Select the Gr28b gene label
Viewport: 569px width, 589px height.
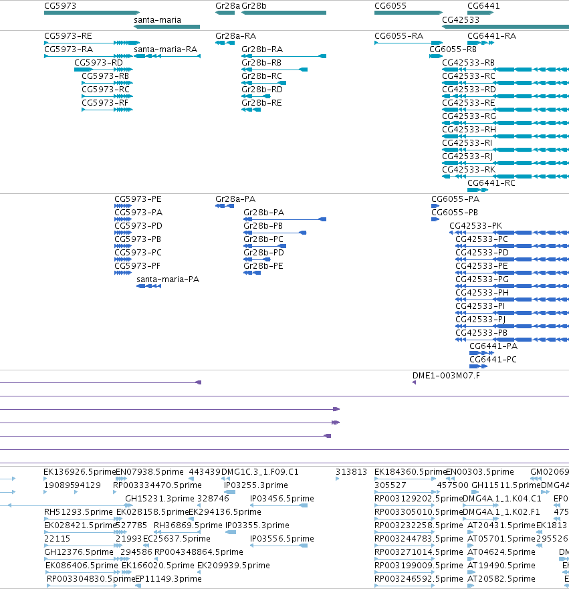pos(254,6)
